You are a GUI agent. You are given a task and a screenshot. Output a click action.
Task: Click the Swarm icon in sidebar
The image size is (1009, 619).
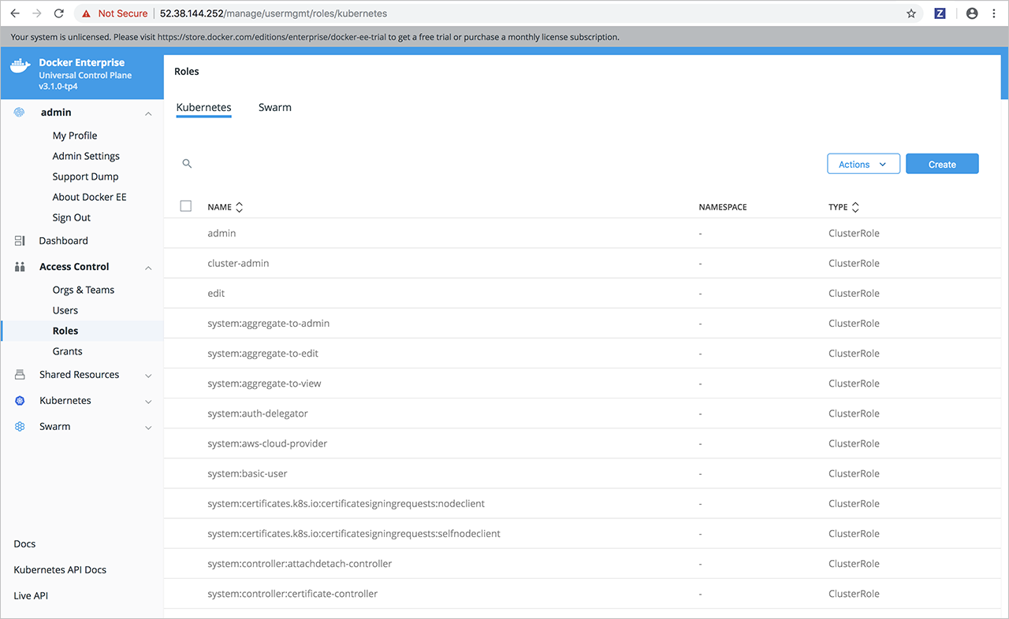point(20,427)
